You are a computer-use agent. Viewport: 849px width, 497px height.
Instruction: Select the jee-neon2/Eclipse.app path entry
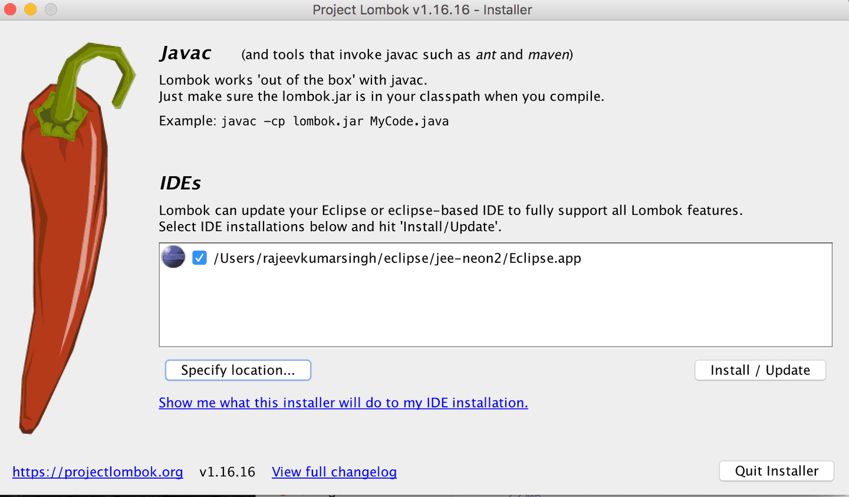[397, 258]
